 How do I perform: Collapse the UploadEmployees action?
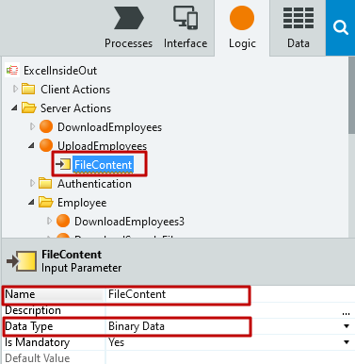[31, 146]
